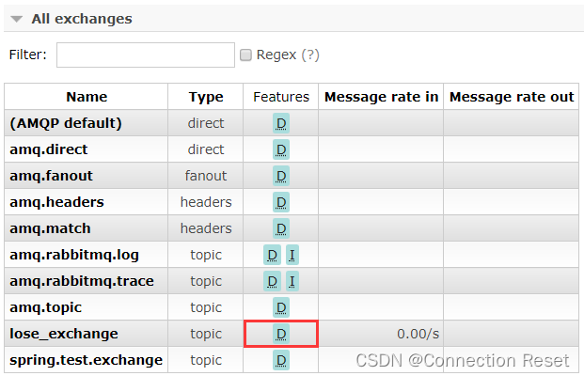Open the amq.match exchange link

click(x=50, y=228)
